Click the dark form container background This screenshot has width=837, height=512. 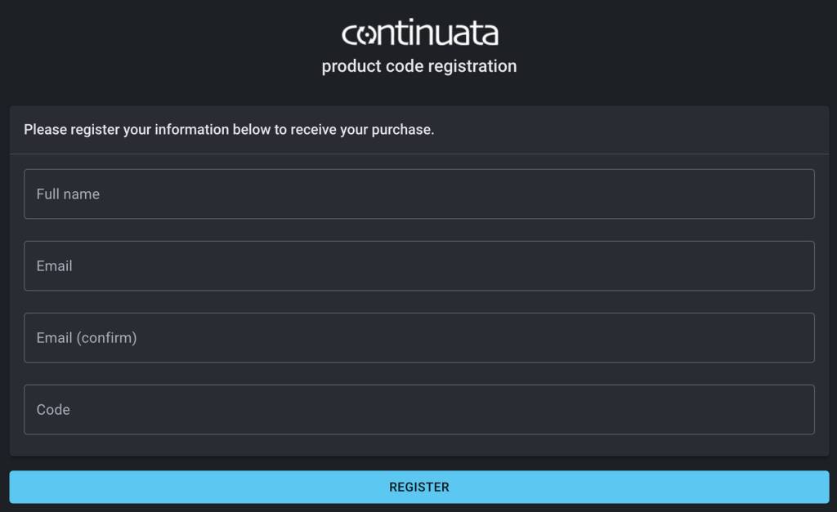coord(418,445)
